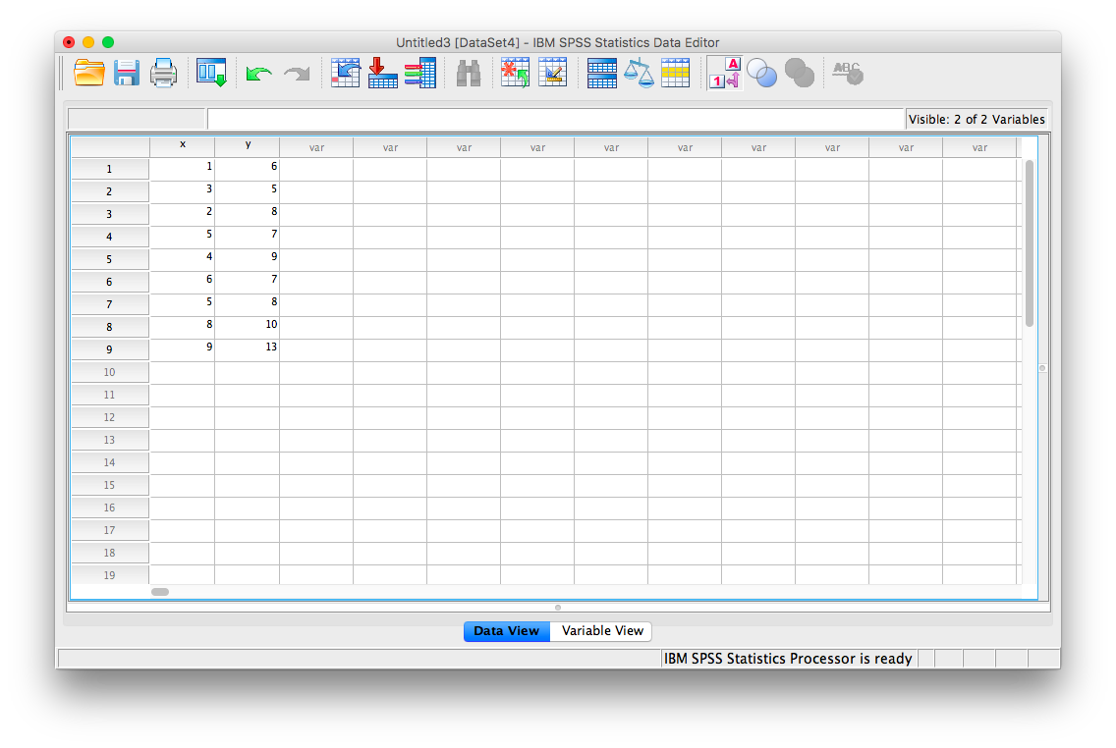Click the Visible: 2 of 2 Variables label
This screenshot has width=1116, height=748.
click(976, 120)
